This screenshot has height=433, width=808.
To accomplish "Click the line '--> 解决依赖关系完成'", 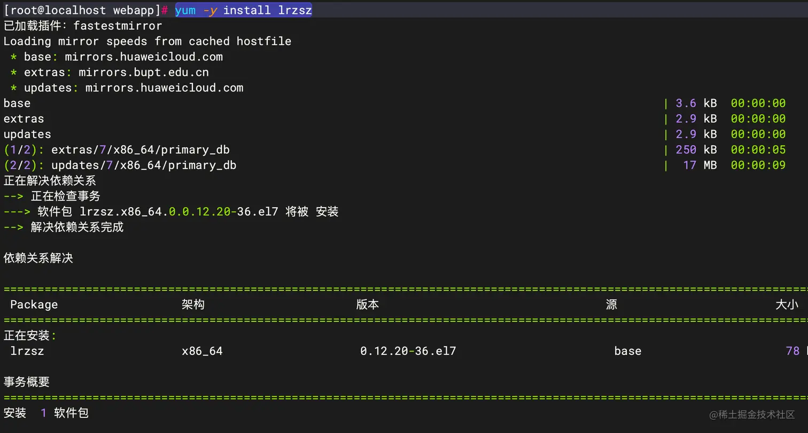I will coord(64,227).
